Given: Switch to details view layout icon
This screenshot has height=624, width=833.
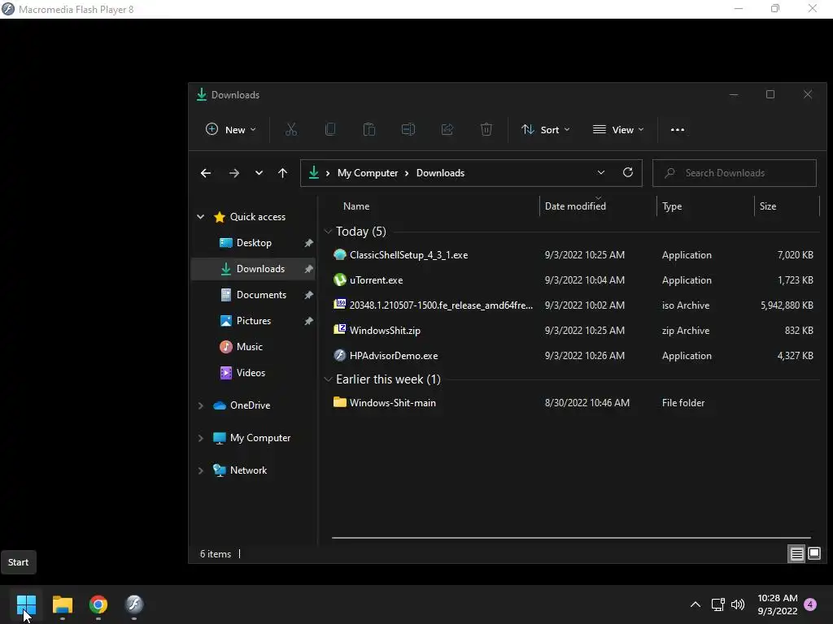Looking at the screenshot, I should pyautogui.click(x=796, y=554).
